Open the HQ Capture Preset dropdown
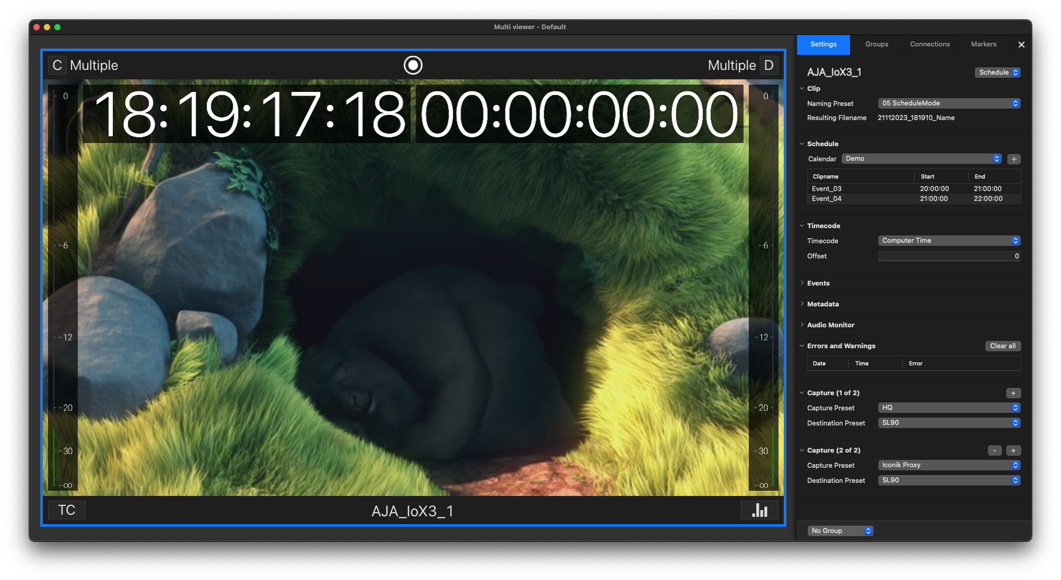 (949, 408)
